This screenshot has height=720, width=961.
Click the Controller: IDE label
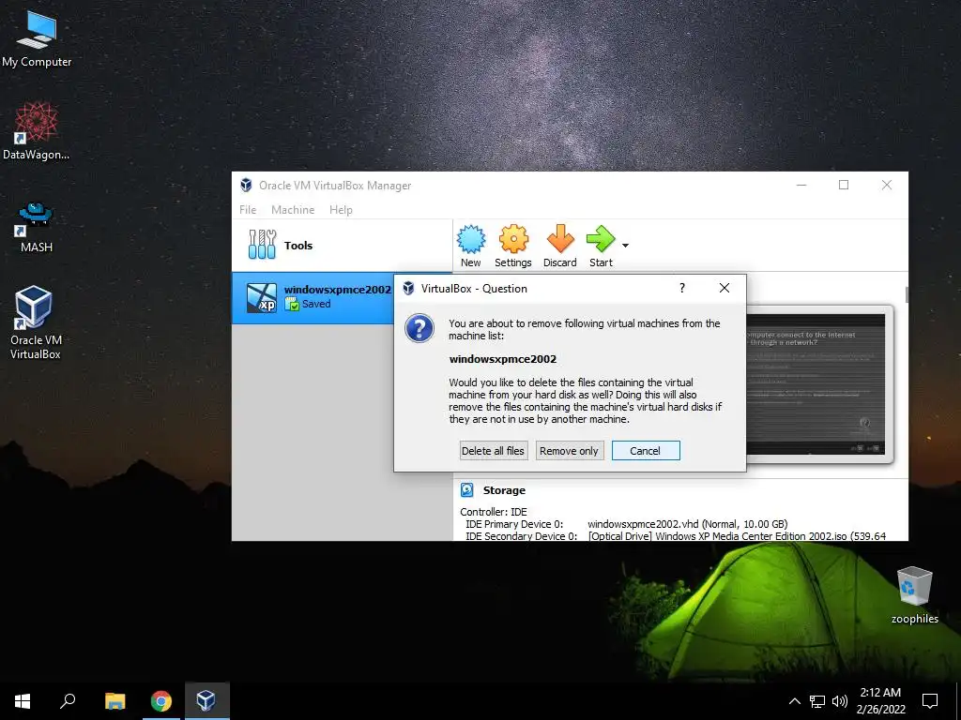pyautogui.click(x=494, y=512)
